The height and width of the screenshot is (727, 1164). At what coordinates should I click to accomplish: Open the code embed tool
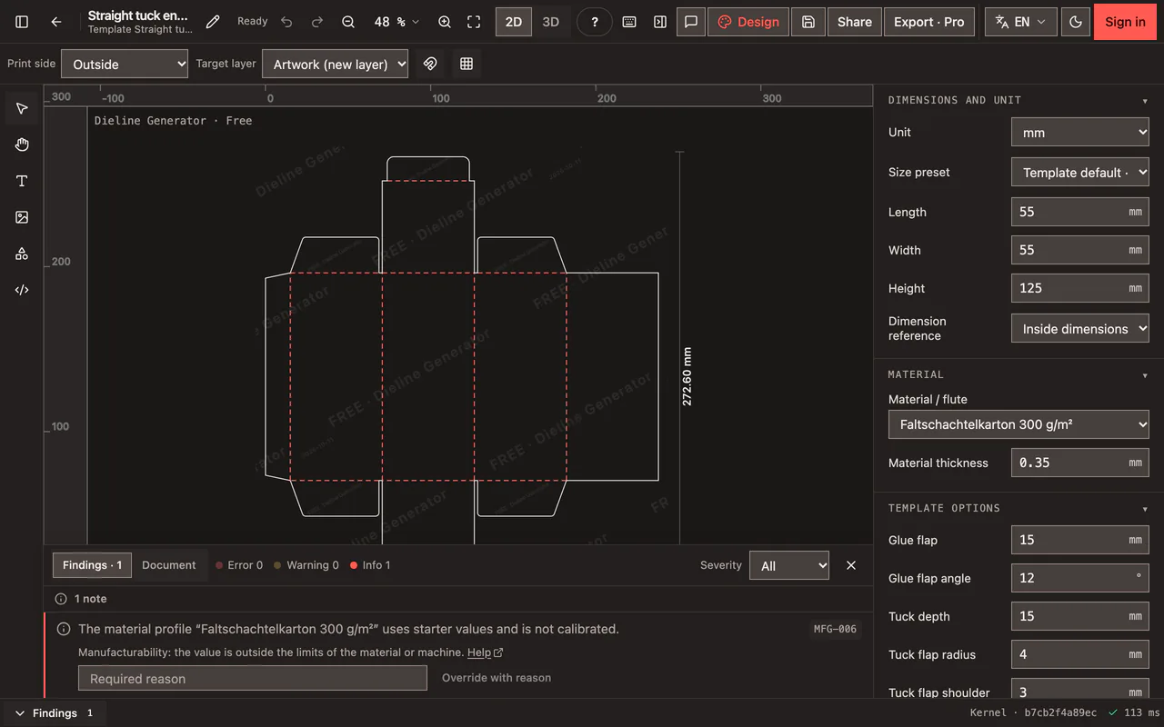click(22, 290)
